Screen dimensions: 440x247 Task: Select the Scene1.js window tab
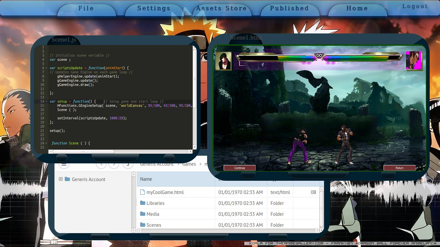pyautogui.click(x=64, y=40)
